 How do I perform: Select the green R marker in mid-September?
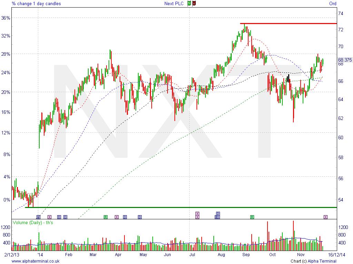(x=252, y=217)
